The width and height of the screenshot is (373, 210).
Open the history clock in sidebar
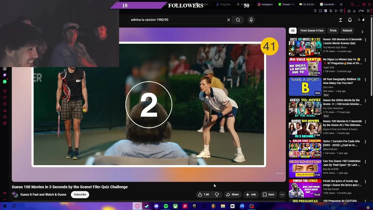coord(5,104)
